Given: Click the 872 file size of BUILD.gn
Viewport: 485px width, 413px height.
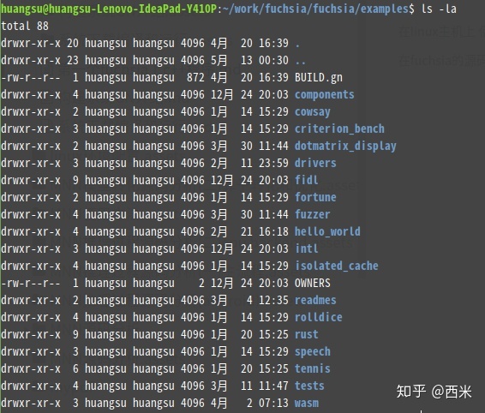Looking at the screenshot, I should pos(195,78).
